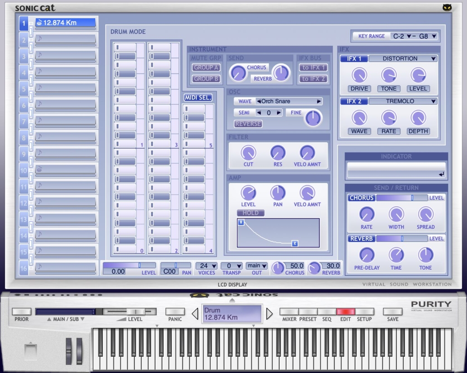Open the VOICES dropdown showing 24

(206, 266)
